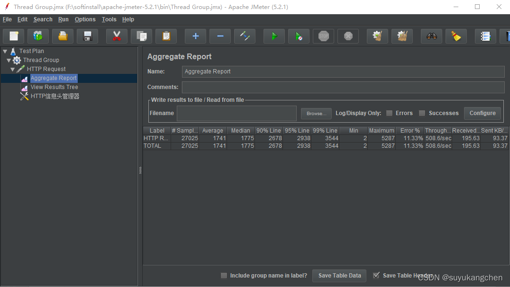The height and width of the screenshot is (287, 510).
Task: Click the Average column header
Action: [x=213, y=130]
